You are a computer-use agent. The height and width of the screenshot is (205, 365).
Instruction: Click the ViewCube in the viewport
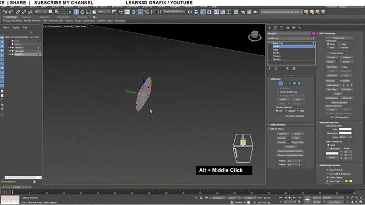click(255, 36)
